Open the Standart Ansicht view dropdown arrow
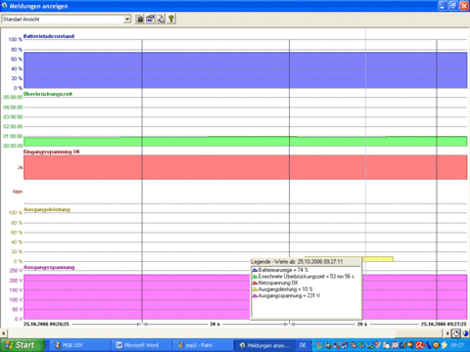The image size is (470, 352). (127, 20)
